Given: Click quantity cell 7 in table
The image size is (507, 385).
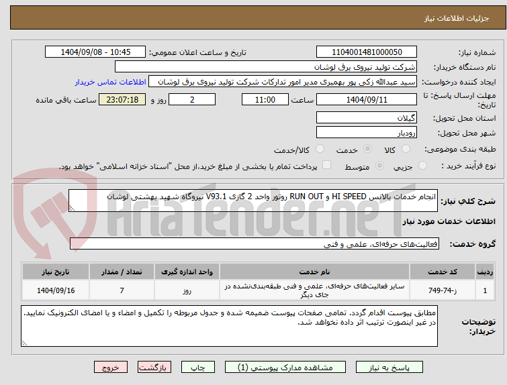Looking at the screenshot, I should (x=122, y=290).
